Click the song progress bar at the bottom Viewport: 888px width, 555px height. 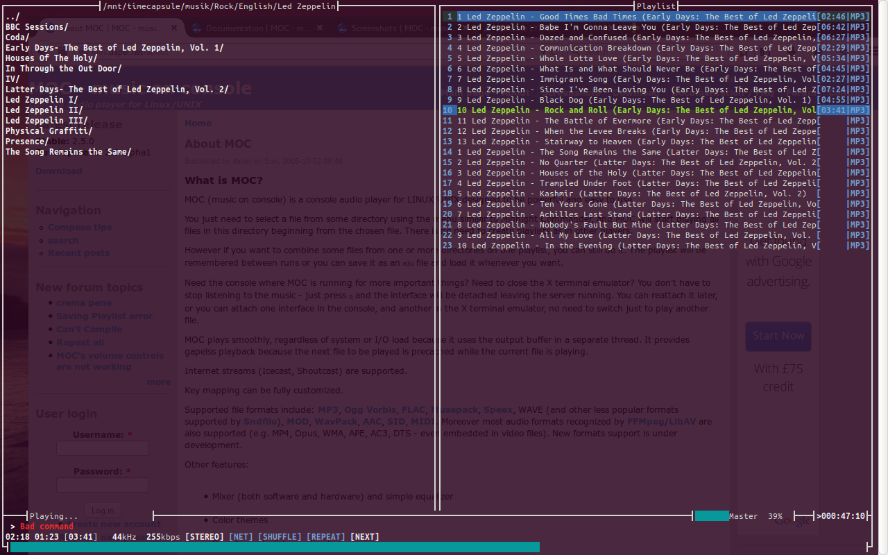tap(437, 547)
